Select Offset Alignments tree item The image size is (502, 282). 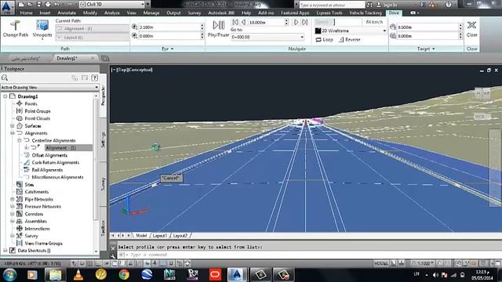tap(49, 155)
